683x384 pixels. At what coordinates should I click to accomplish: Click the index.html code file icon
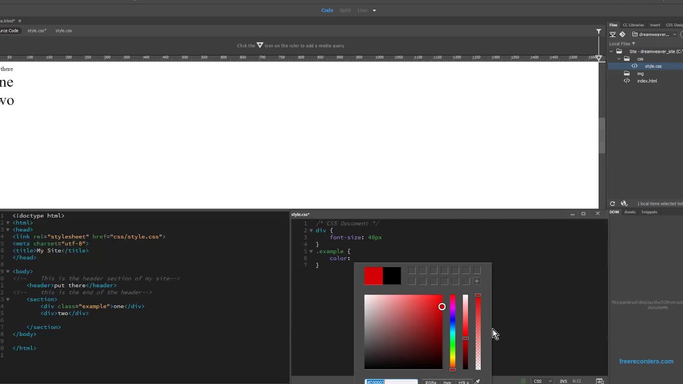pos(627,81)
